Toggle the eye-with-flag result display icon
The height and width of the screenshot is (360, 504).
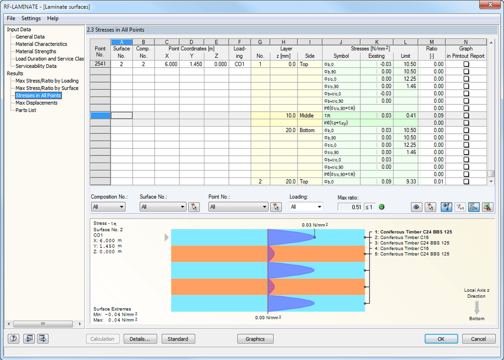pyautogui.click(x=447, y=207)
